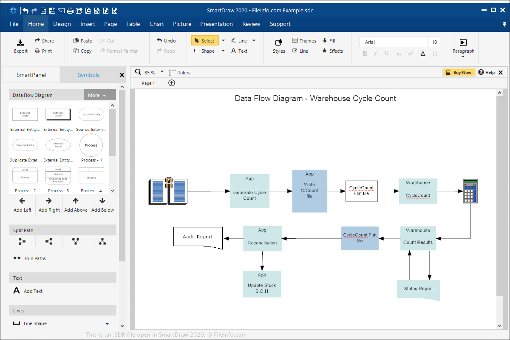
Task: Click the Buy Now button
Action: point(459,72)
